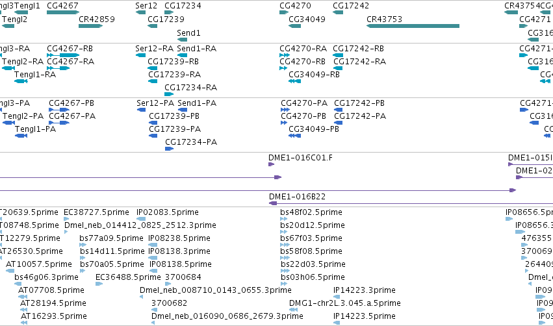Select the CG17234 gene label
Viewport: 553px width, 326px height.
pos(183,6)
